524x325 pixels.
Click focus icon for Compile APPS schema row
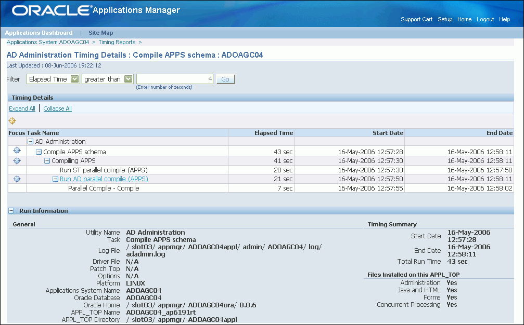click(17, 151)
